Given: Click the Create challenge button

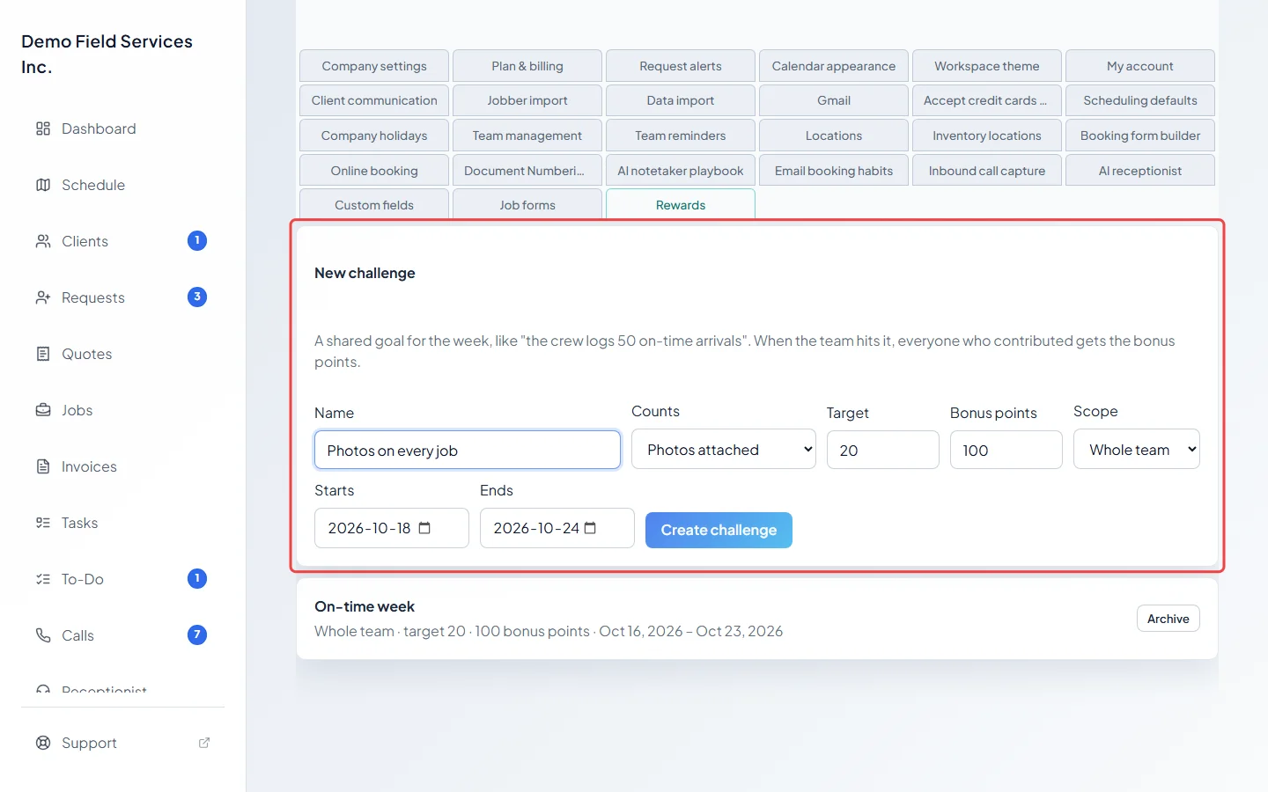Looking at the screenshot, I should 719,530.
